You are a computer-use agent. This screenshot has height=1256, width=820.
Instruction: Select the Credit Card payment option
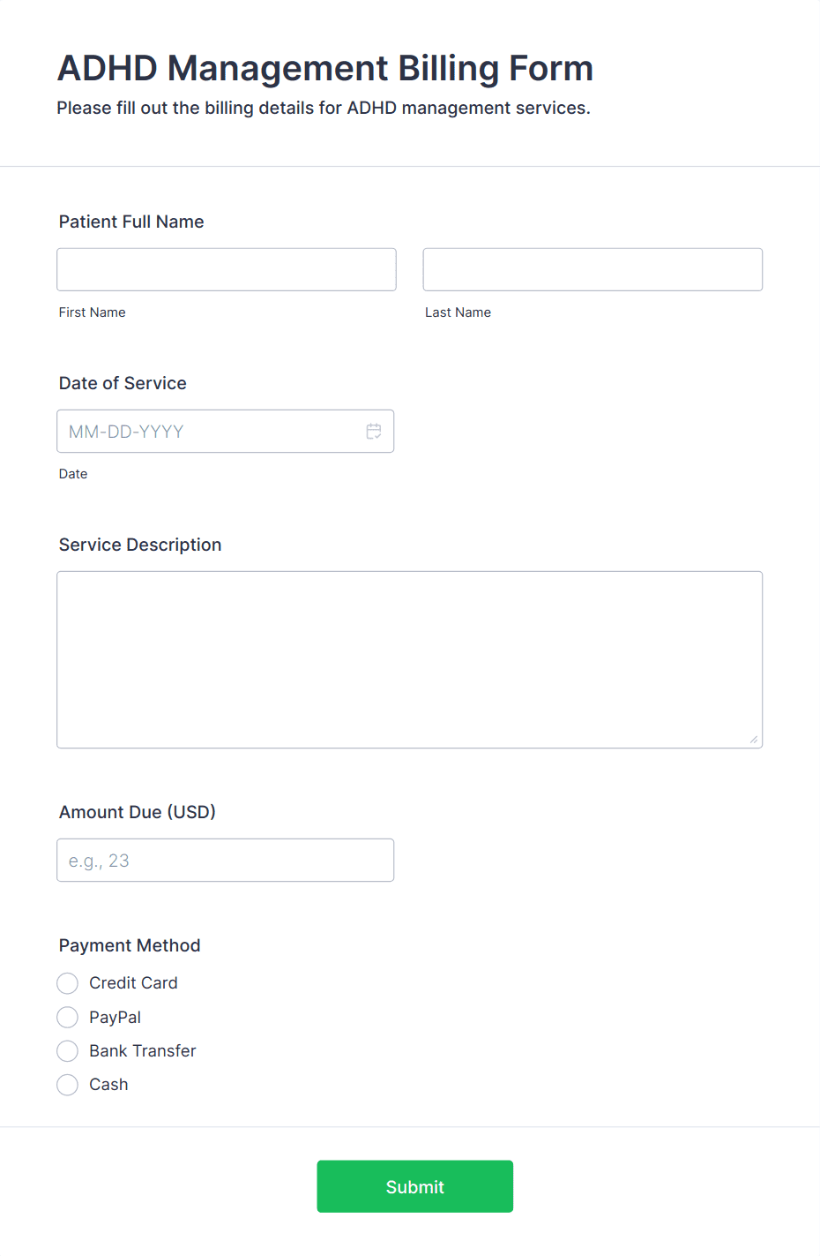(x=67, y=983)
